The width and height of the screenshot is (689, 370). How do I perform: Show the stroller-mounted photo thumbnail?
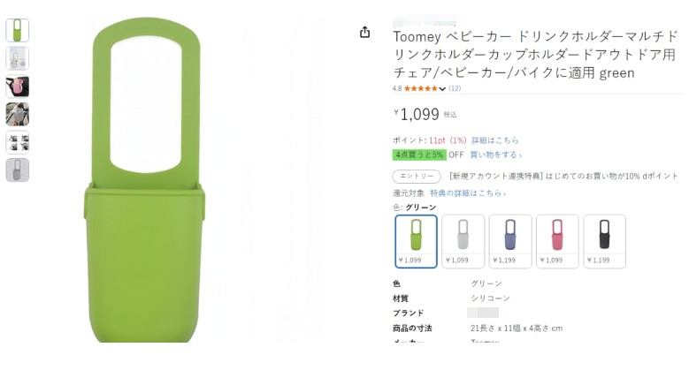[x=17, y=114]
